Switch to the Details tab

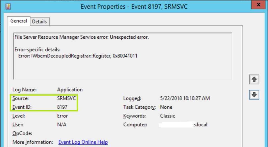[x=39, y=21]
